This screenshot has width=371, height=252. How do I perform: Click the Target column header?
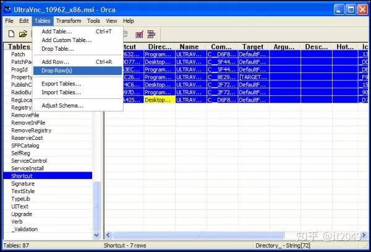pyautogui.click(x=252, y=46)
